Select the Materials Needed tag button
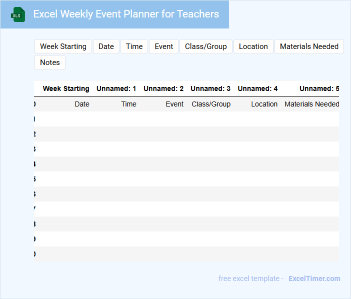 [x=308, y=46]
